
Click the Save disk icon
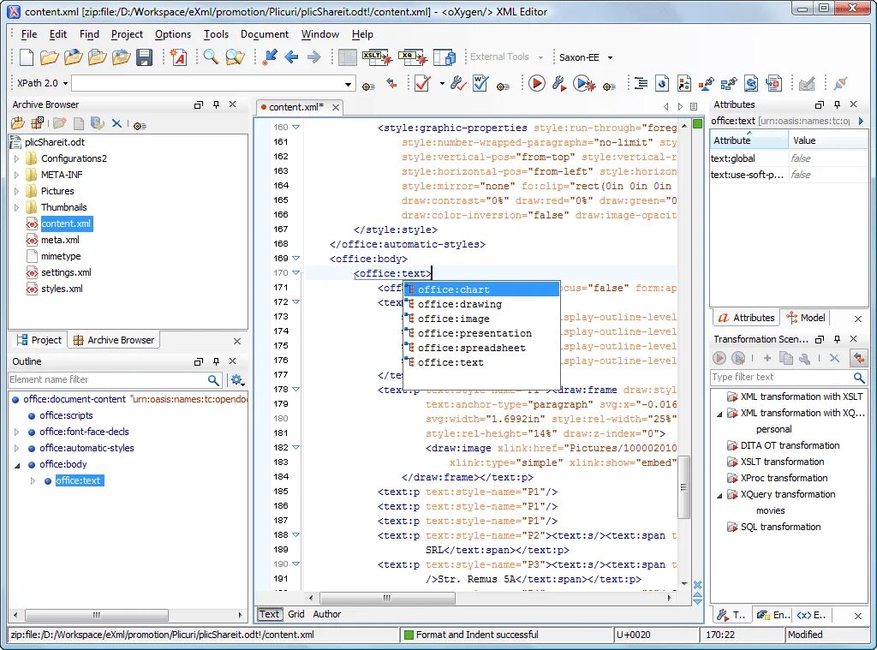point(144,57)
